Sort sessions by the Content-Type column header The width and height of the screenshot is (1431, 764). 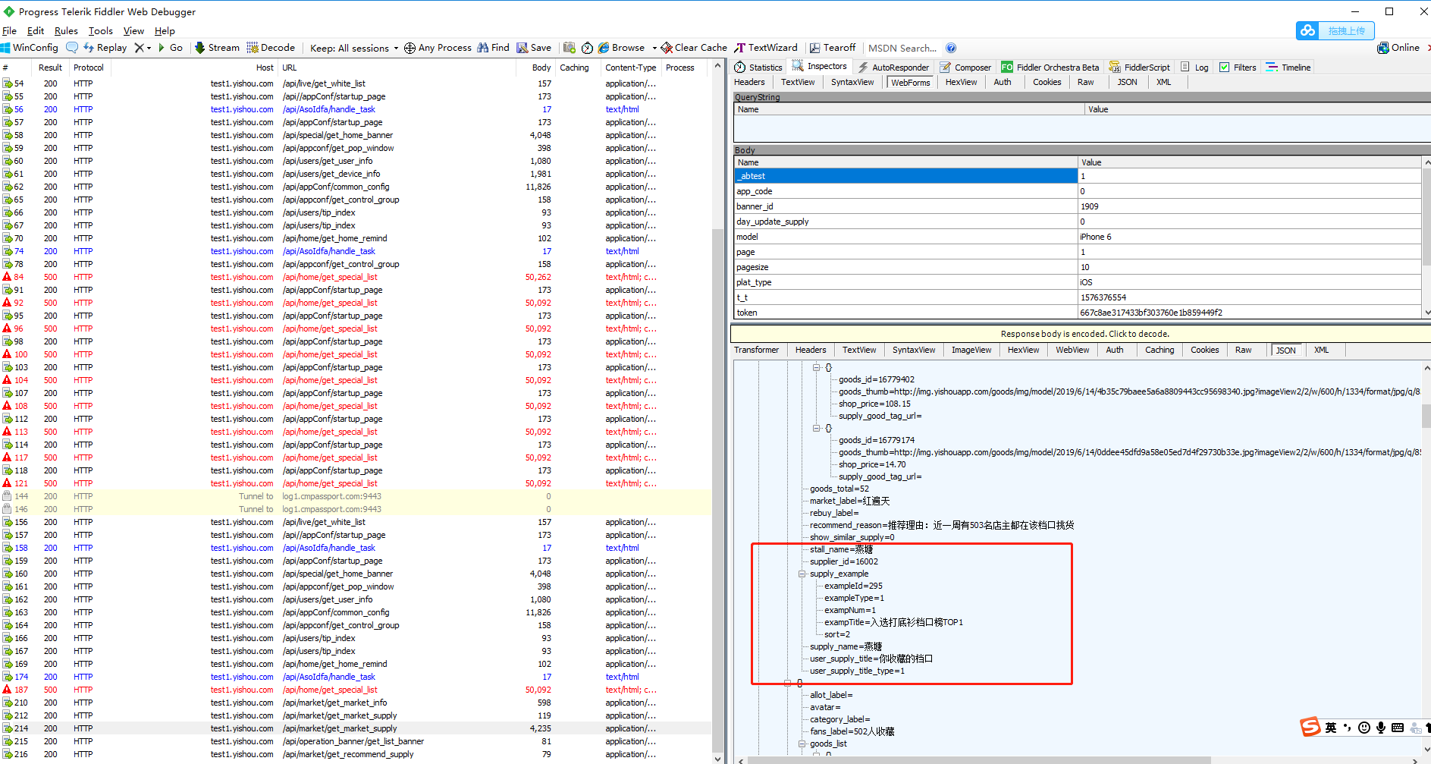pyautogui.click(x=631, y=68)
